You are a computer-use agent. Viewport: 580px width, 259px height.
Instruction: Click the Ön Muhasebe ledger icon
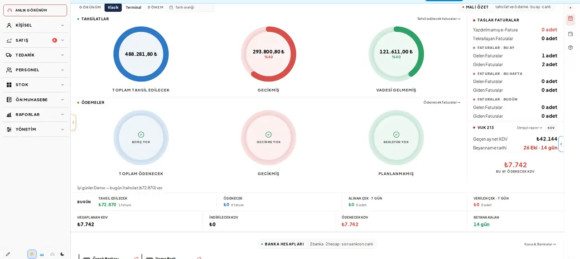pos(9,100)
